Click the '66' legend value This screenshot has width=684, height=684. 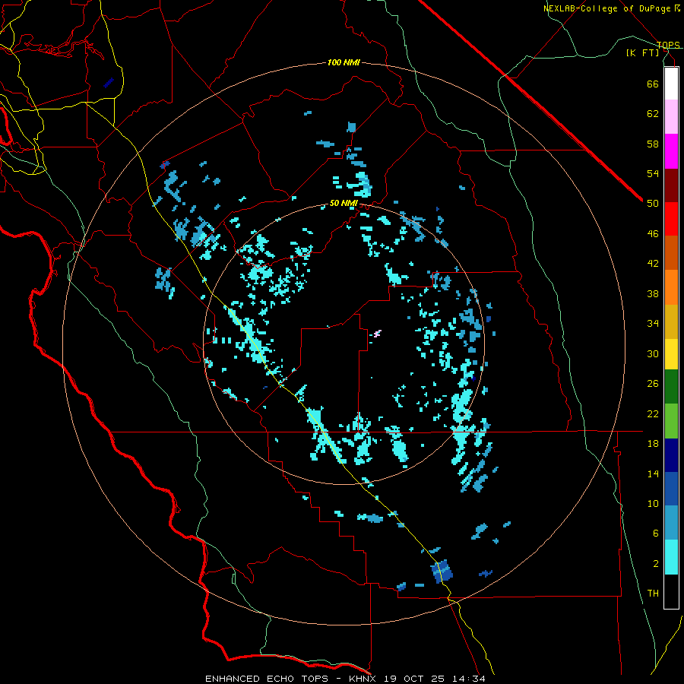(653, 84)
